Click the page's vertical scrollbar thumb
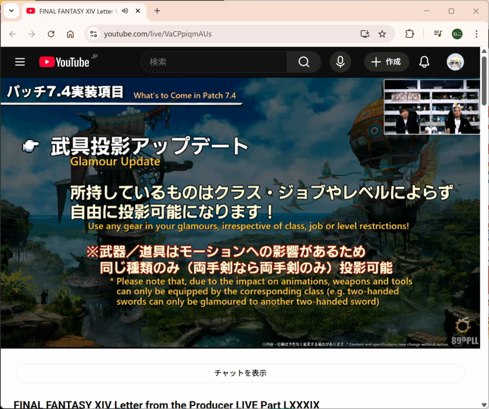 484,81
